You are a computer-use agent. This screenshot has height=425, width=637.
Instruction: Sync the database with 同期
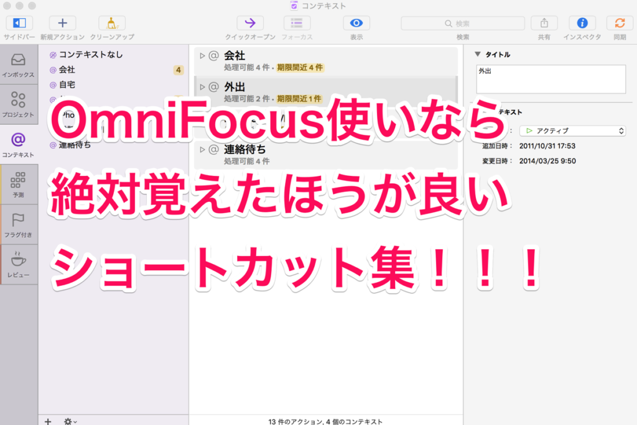(620, 23)
